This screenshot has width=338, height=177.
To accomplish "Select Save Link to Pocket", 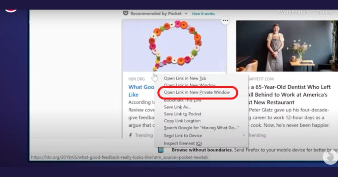I will pos(183,114).
